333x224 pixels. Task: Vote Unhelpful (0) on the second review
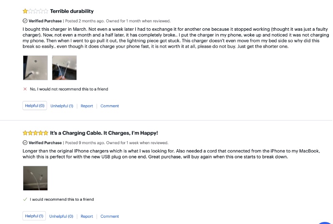coord(61,216)
